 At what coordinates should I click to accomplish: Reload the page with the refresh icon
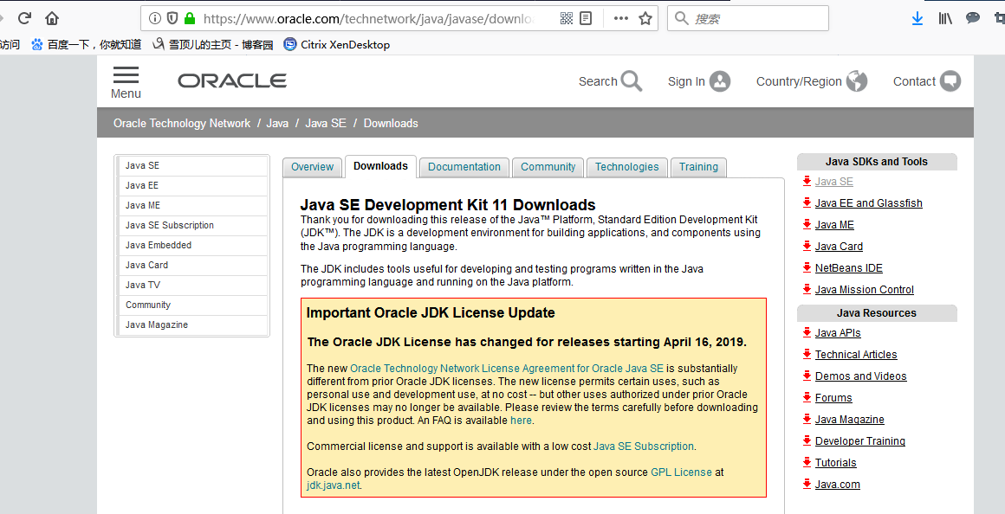[x=24, y=18]
